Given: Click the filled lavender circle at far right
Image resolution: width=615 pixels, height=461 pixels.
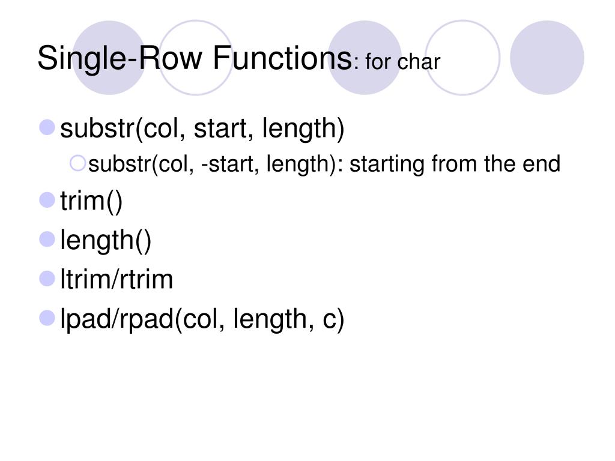Looking at the screenshot, I should (x=547, y=58).
